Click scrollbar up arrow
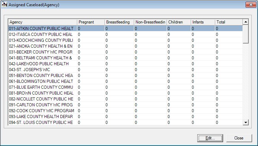This screenshot has width=258, height=146. point(246,22)
